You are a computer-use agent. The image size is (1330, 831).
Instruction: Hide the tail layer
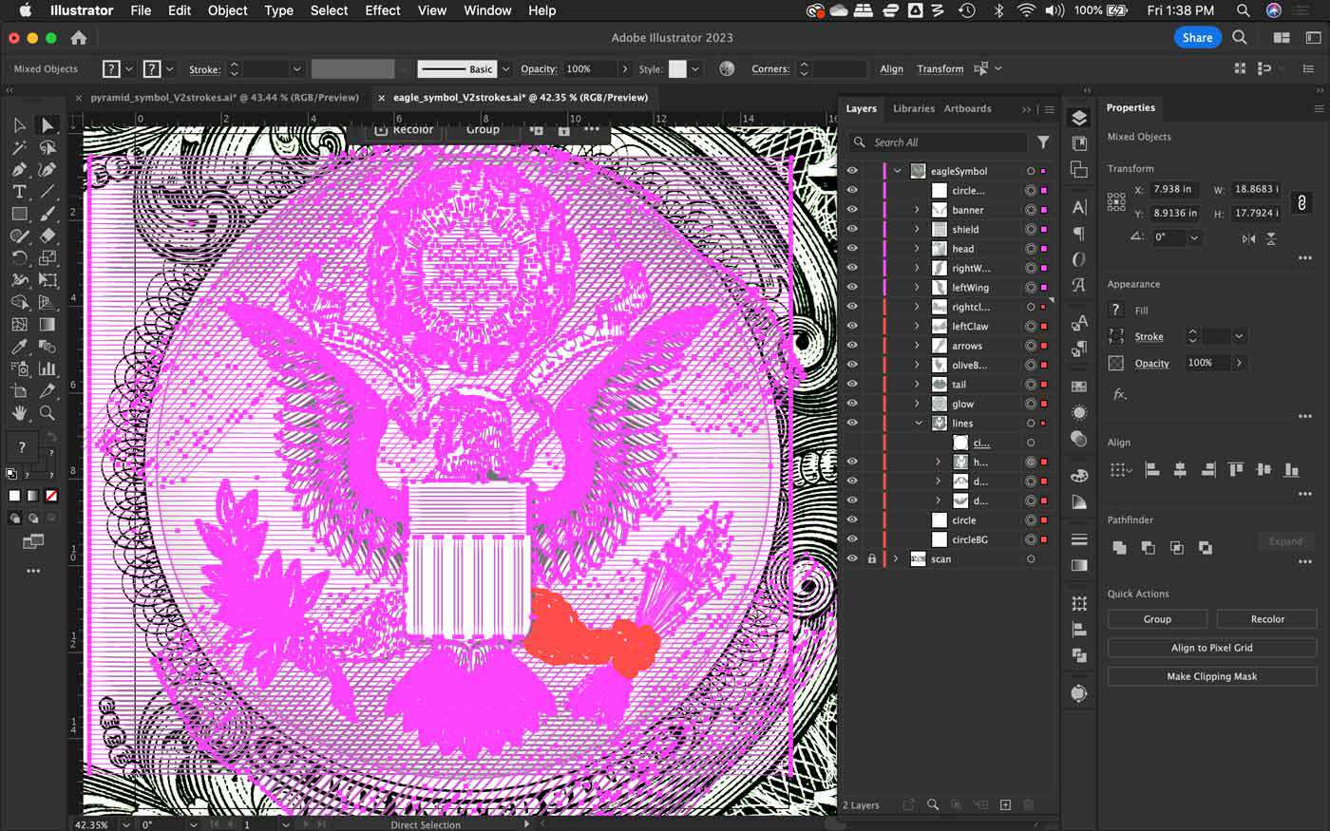click(852, 384)
